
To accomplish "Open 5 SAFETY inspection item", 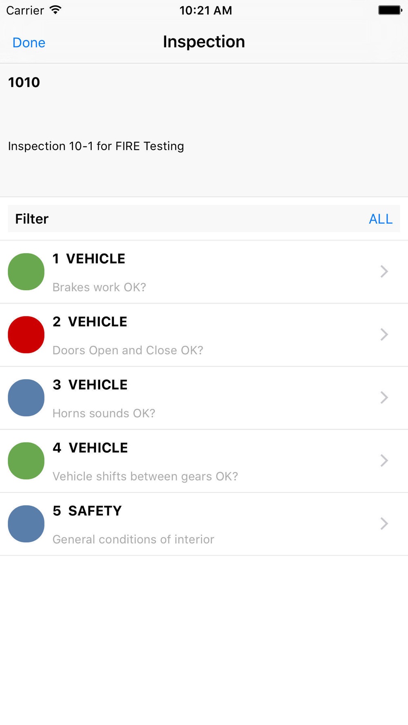I will point(204,524).
